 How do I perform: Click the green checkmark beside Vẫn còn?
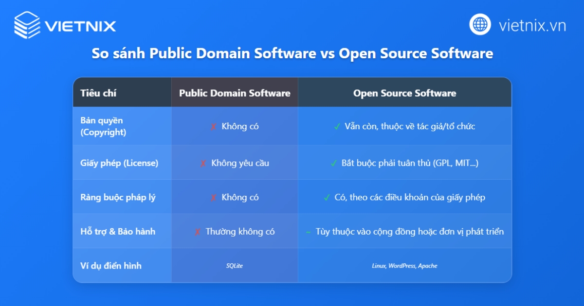[337, 127]
